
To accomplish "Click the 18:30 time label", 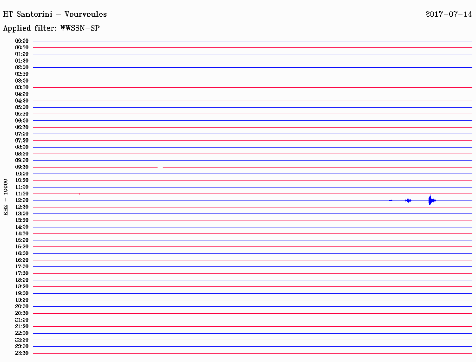I will click(x=22, y=286).
